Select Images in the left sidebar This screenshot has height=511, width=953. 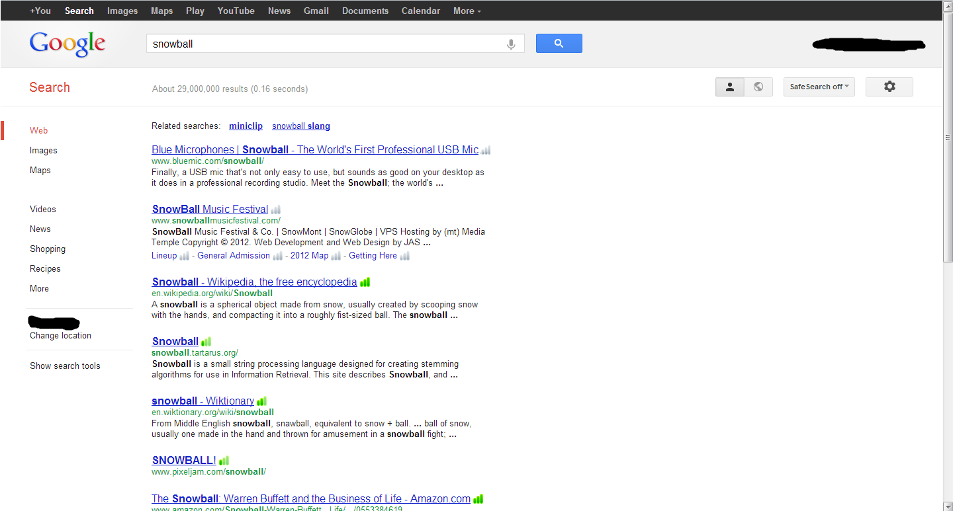pyautogui.click(x=44, y=150)
